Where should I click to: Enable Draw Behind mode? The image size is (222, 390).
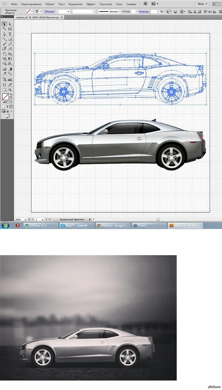pos(7,111)
